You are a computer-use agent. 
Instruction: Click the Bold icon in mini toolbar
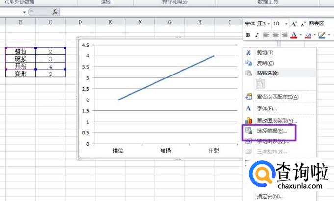[248, 35]
